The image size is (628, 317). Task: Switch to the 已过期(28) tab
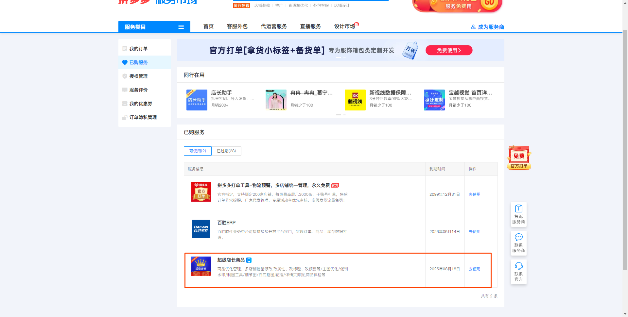coord(226,151)
